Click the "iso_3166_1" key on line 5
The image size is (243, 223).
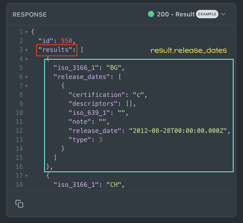[76, 68]
